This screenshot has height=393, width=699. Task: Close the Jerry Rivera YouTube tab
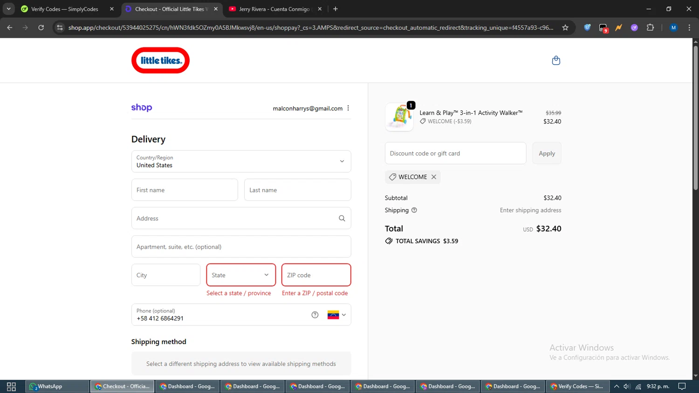[x=320, y=9]
